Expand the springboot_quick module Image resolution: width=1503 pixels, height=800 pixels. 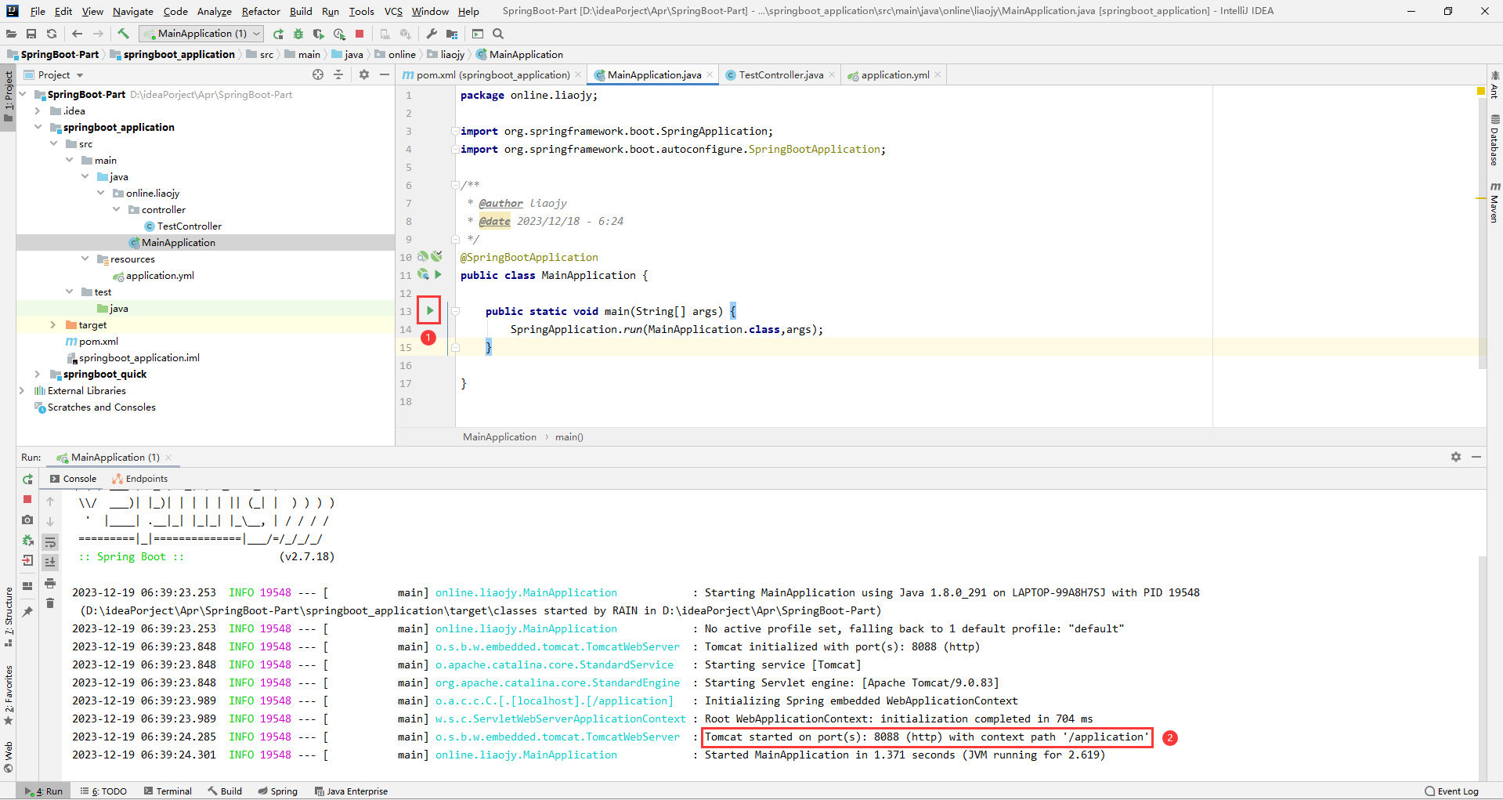tap(38, 375)
